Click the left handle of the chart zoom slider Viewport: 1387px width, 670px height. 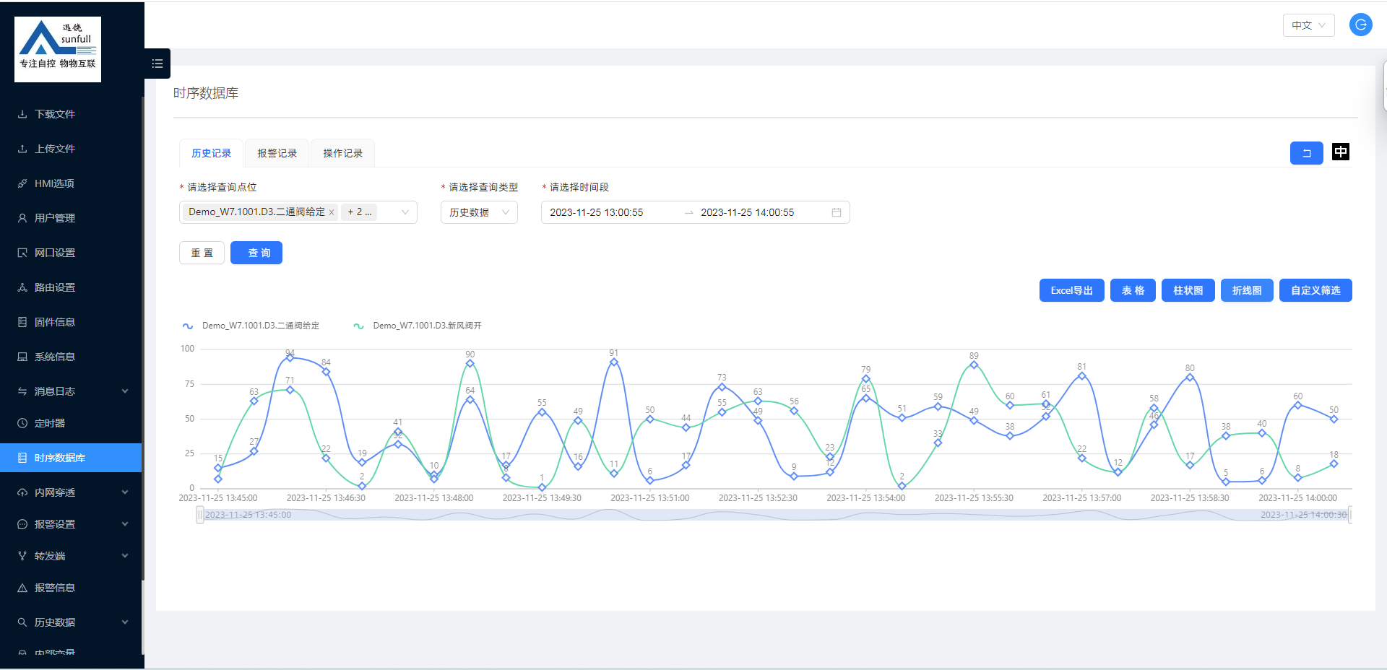click(199, 515)
